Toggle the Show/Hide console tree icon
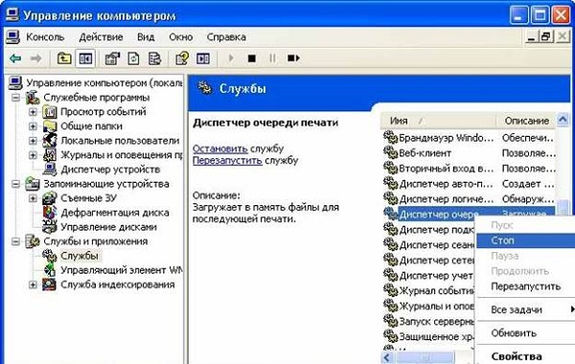575x364 pixels. (85, 58)
